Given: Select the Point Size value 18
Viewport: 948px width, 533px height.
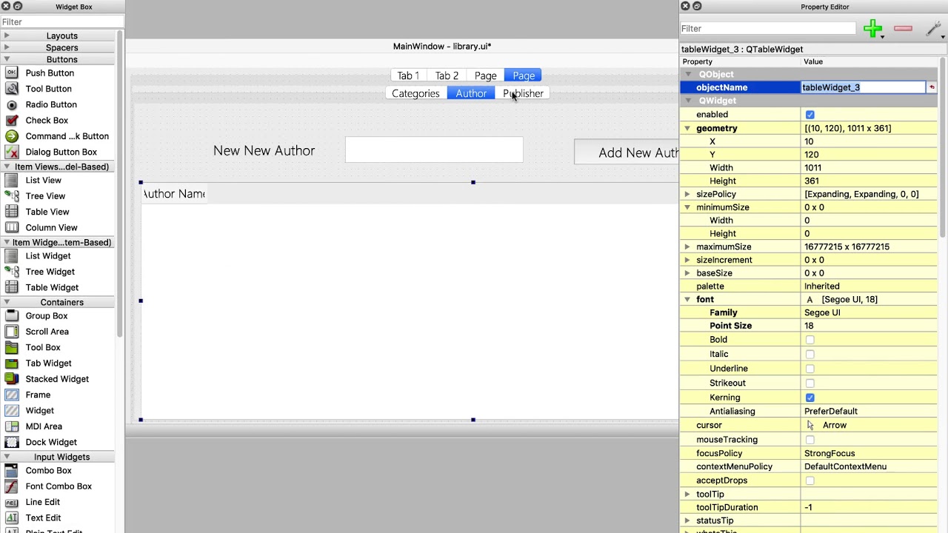Looking at the screenshot, I should coord(869,326).
